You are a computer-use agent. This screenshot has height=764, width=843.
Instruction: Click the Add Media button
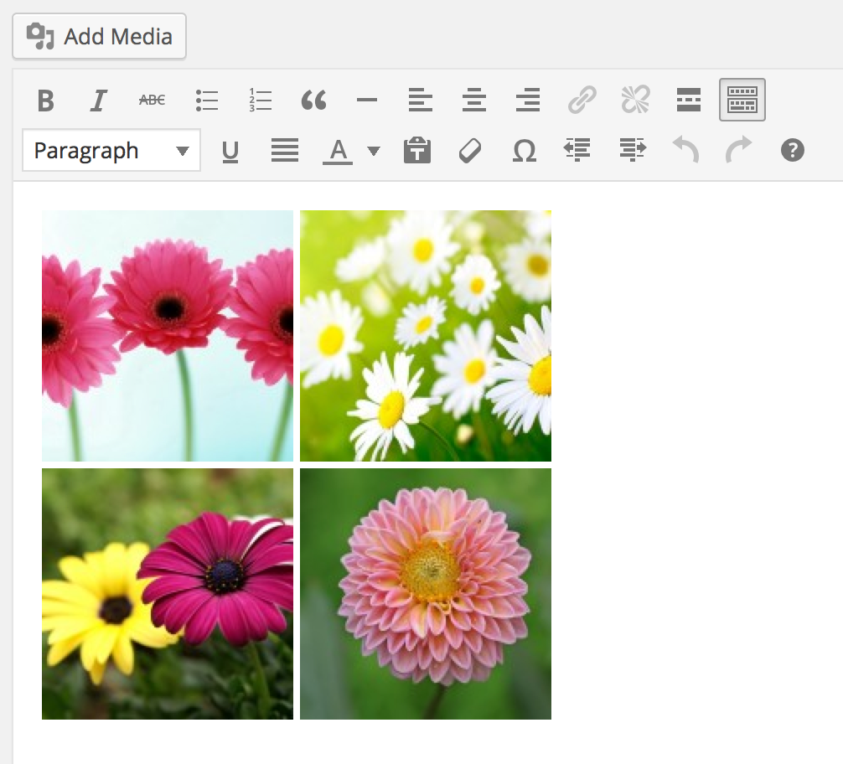[x=99, y=37]
